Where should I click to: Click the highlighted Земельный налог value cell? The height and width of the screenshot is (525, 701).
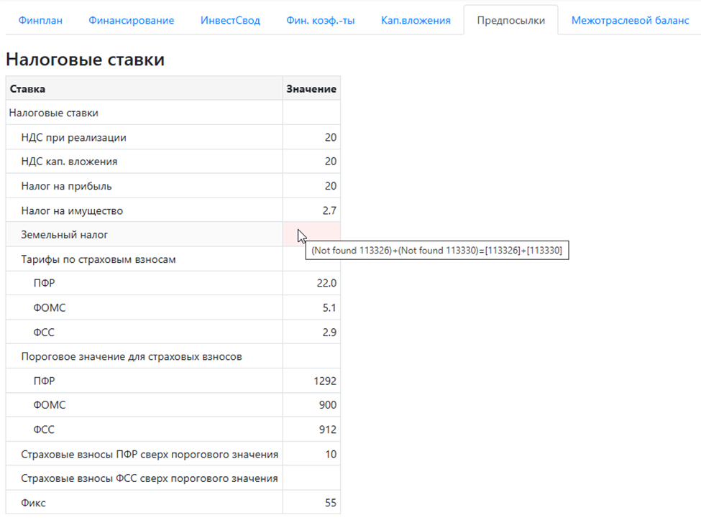coord(311,235)
